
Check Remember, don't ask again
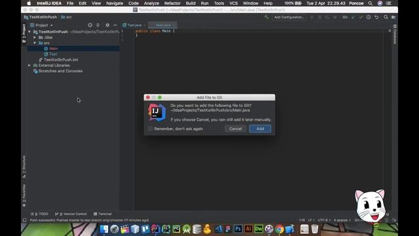point(150,128)
